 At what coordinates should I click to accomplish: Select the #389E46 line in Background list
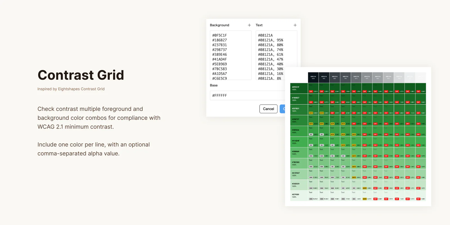[x=220, y=55]
